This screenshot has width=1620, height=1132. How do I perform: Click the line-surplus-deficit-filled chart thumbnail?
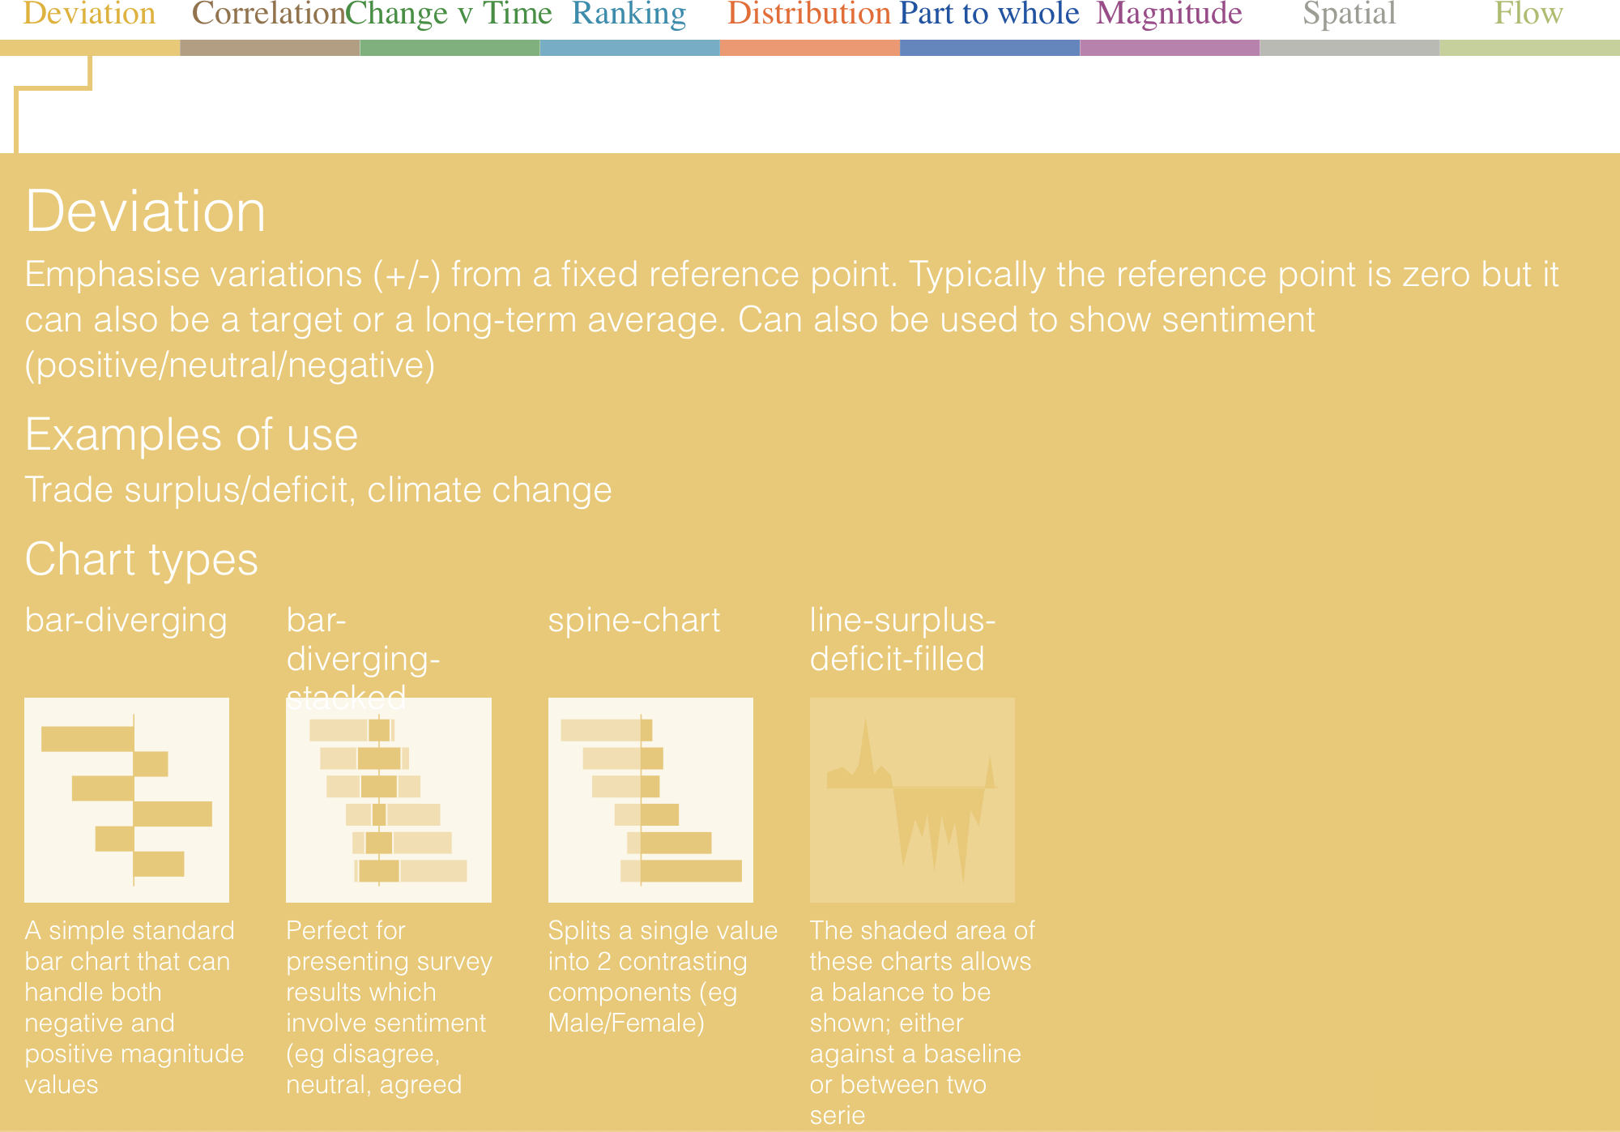point(912,800)
